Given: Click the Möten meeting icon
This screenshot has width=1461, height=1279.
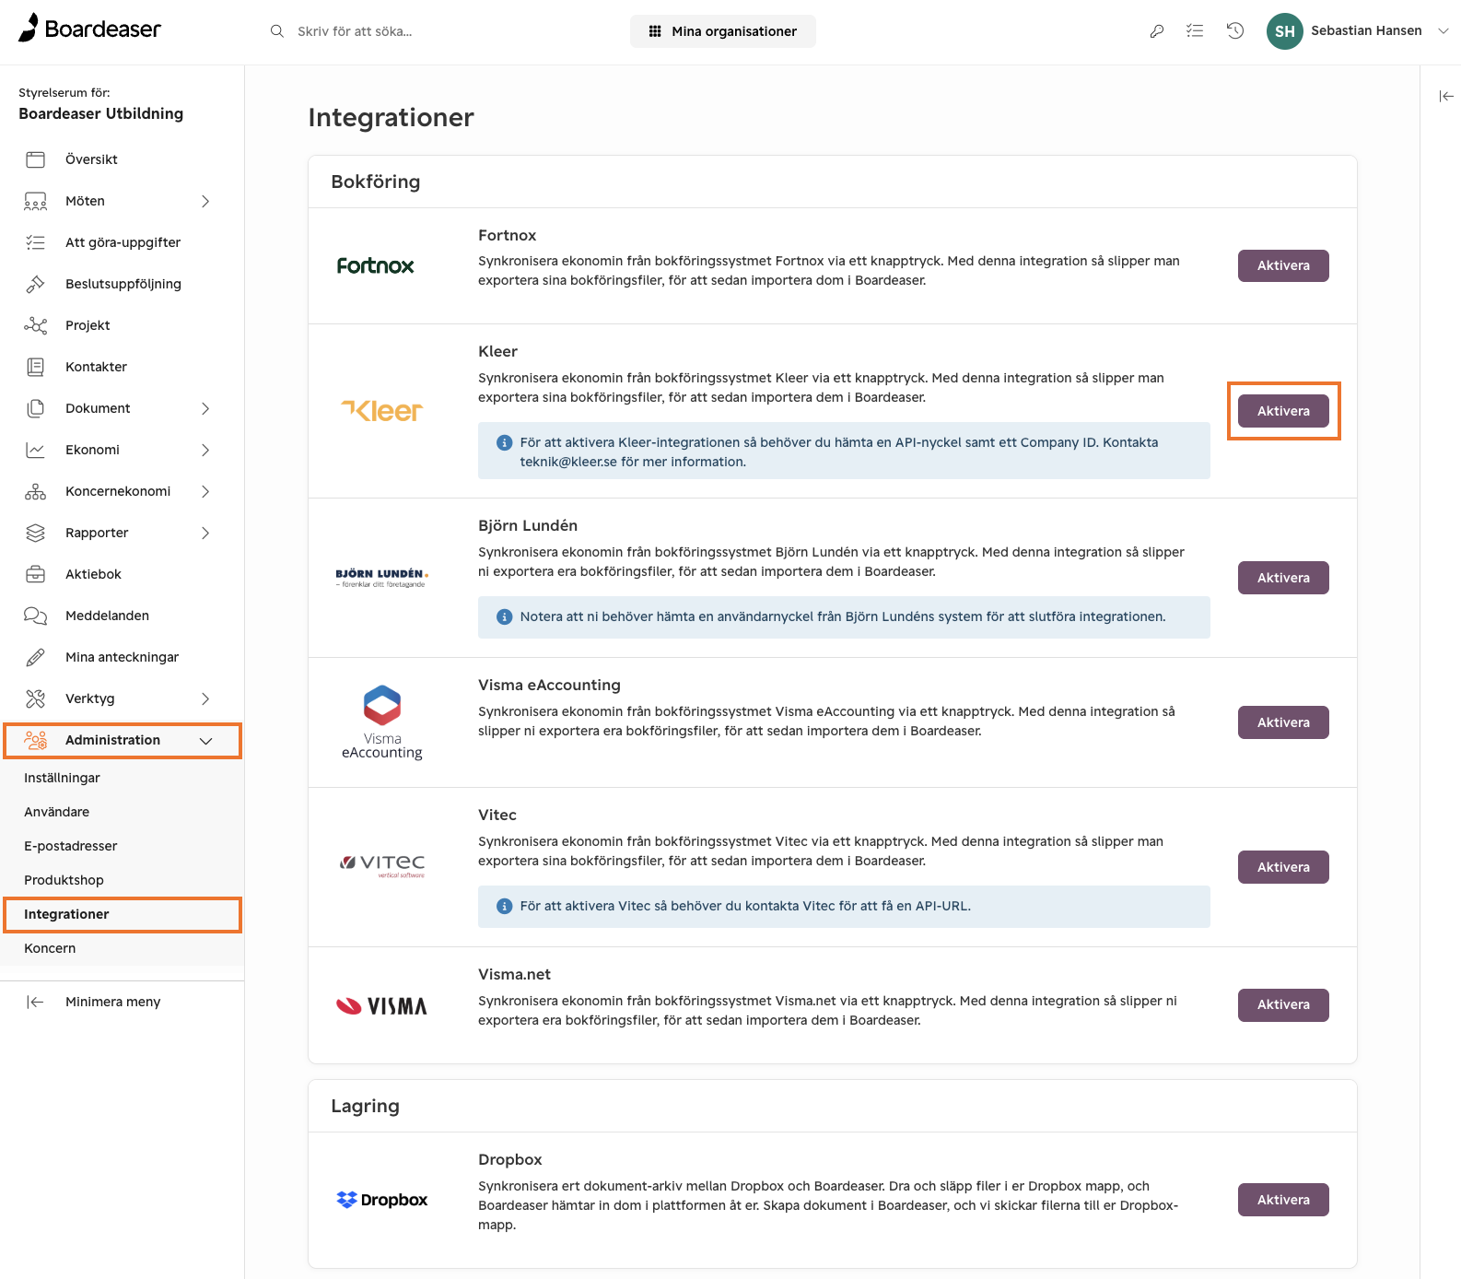Looking at the screenshot, I should click(x=35, y=201).
